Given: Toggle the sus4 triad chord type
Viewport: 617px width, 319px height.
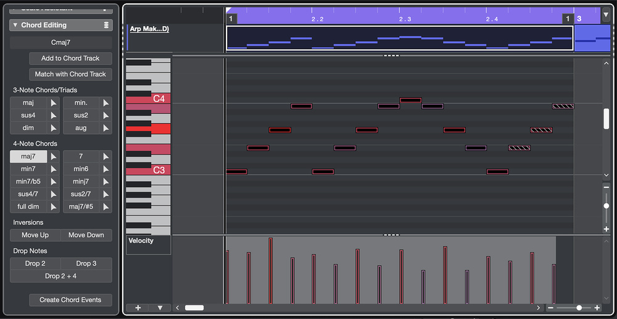Looking at the screenshot, I should point(28,116).
